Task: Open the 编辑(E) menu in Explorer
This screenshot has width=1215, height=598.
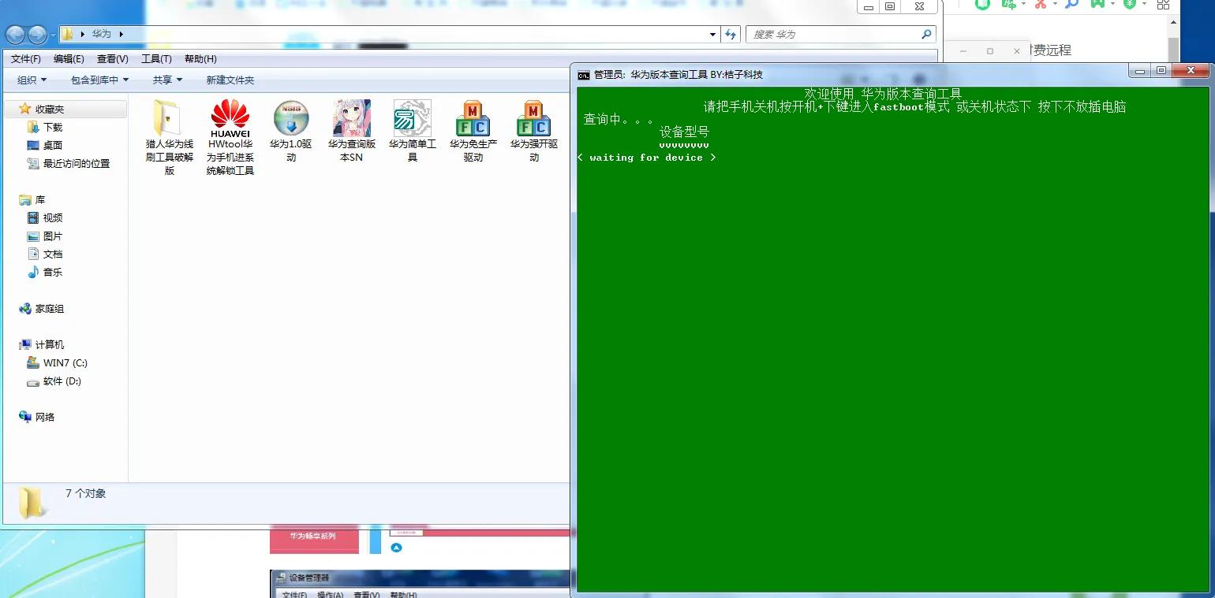Action: click(69, 59)
